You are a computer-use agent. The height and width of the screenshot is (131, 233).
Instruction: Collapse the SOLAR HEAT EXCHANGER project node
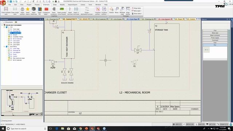(2, 25)
